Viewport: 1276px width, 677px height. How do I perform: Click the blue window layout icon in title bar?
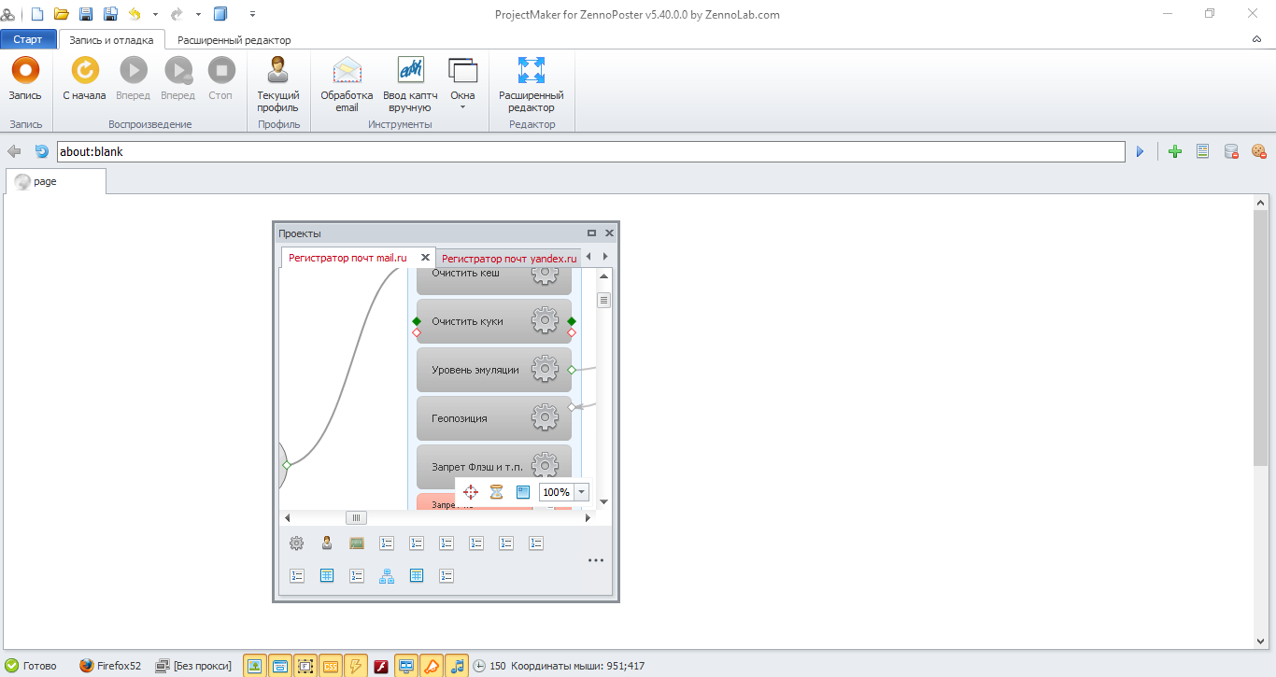[220, 14]
